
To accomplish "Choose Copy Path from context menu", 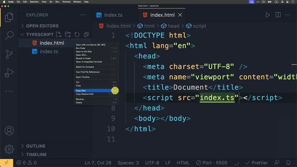I will 96,91.
